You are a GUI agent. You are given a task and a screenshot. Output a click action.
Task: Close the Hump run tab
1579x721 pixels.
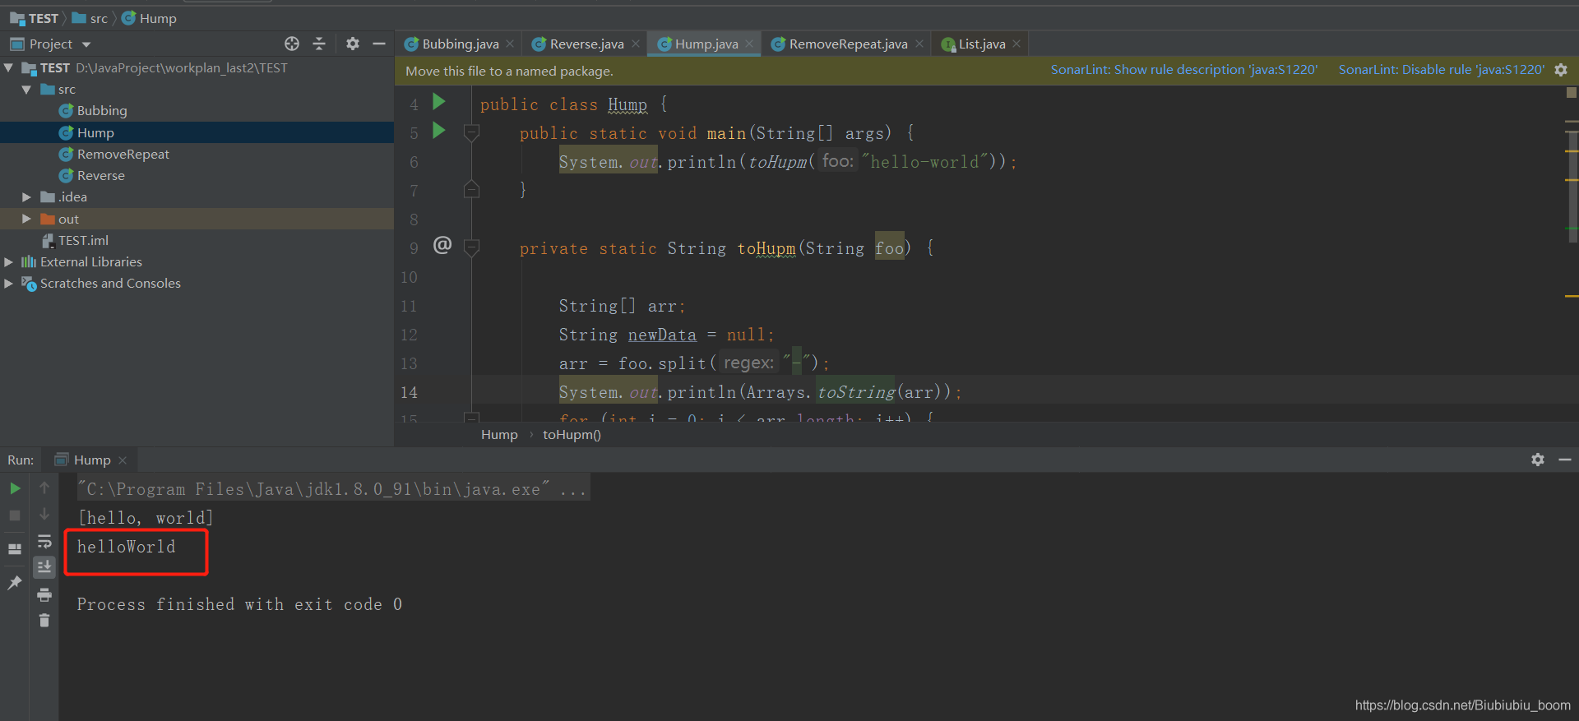point(123,460)
